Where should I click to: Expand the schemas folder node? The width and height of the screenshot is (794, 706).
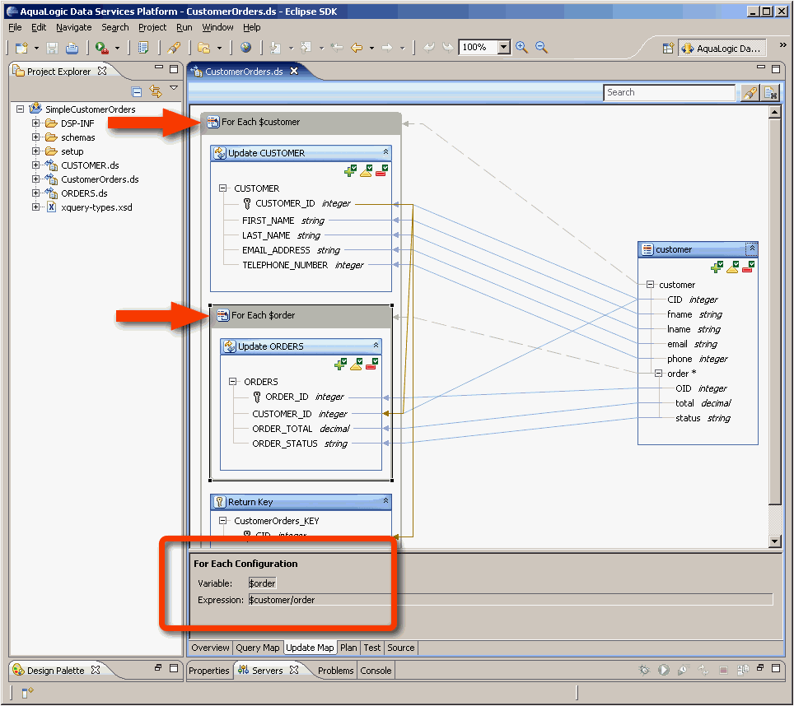(x=36, y=137)
